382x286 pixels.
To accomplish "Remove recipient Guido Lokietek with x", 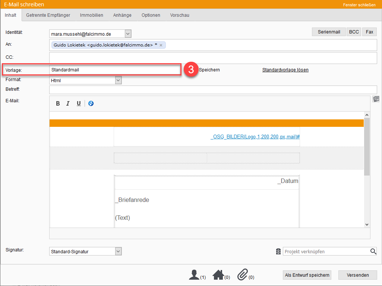I will (x=161, y=45).
